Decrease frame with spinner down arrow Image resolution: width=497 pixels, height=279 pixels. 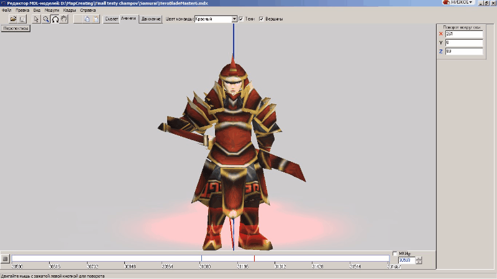[419, 262]
